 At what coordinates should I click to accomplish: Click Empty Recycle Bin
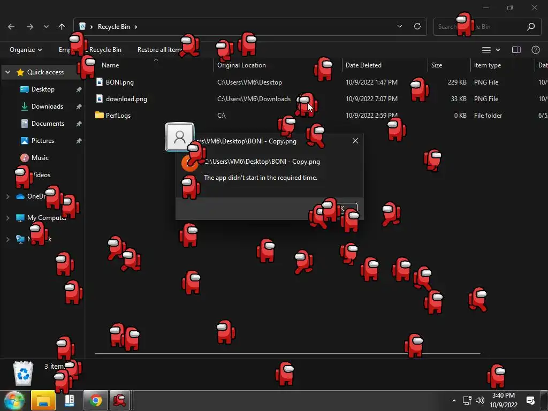(x=90, y=50)
